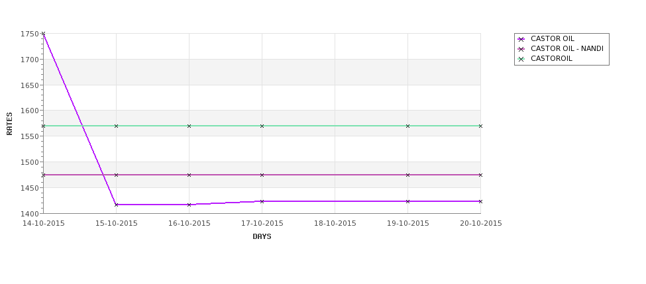Click CASTOR OIL marker on 17-10-2015
This screenshot has width=646, height=284.
click(x=262, y=201)
